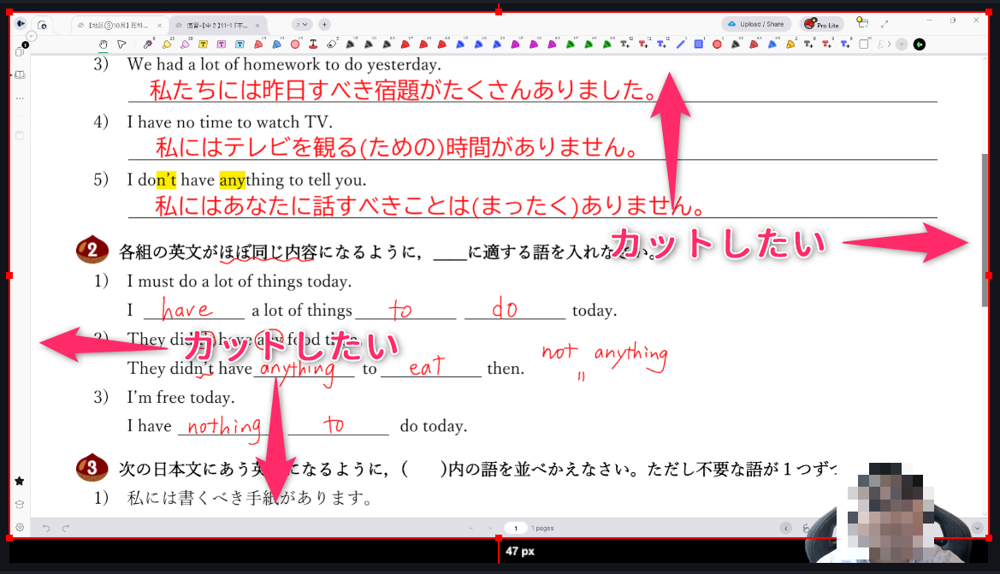The image size is (1000, 574).
Task: Pick the eraser tool in toolbar
Action: click(x=332, y=44)
